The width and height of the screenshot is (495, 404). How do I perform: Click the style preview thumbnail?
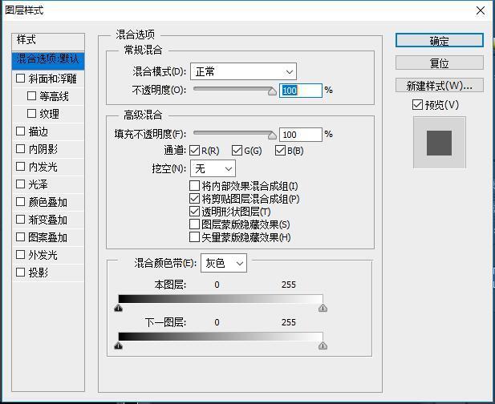[x=440, y=143]
